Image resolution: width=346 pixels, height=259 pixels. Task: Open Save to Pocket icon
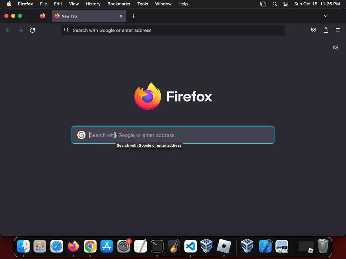point(313,30)
